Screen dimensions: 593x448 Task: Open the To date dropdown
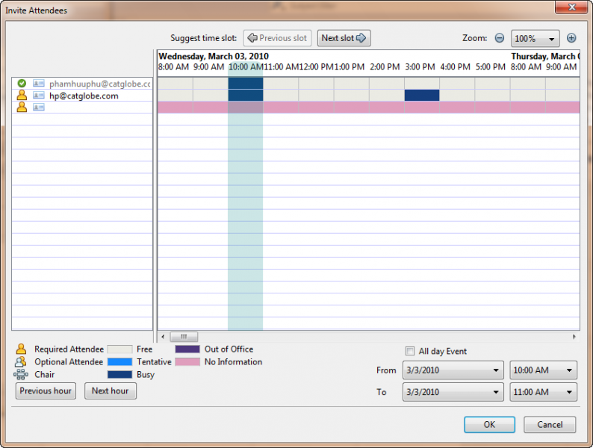click(x=453, y=392)
